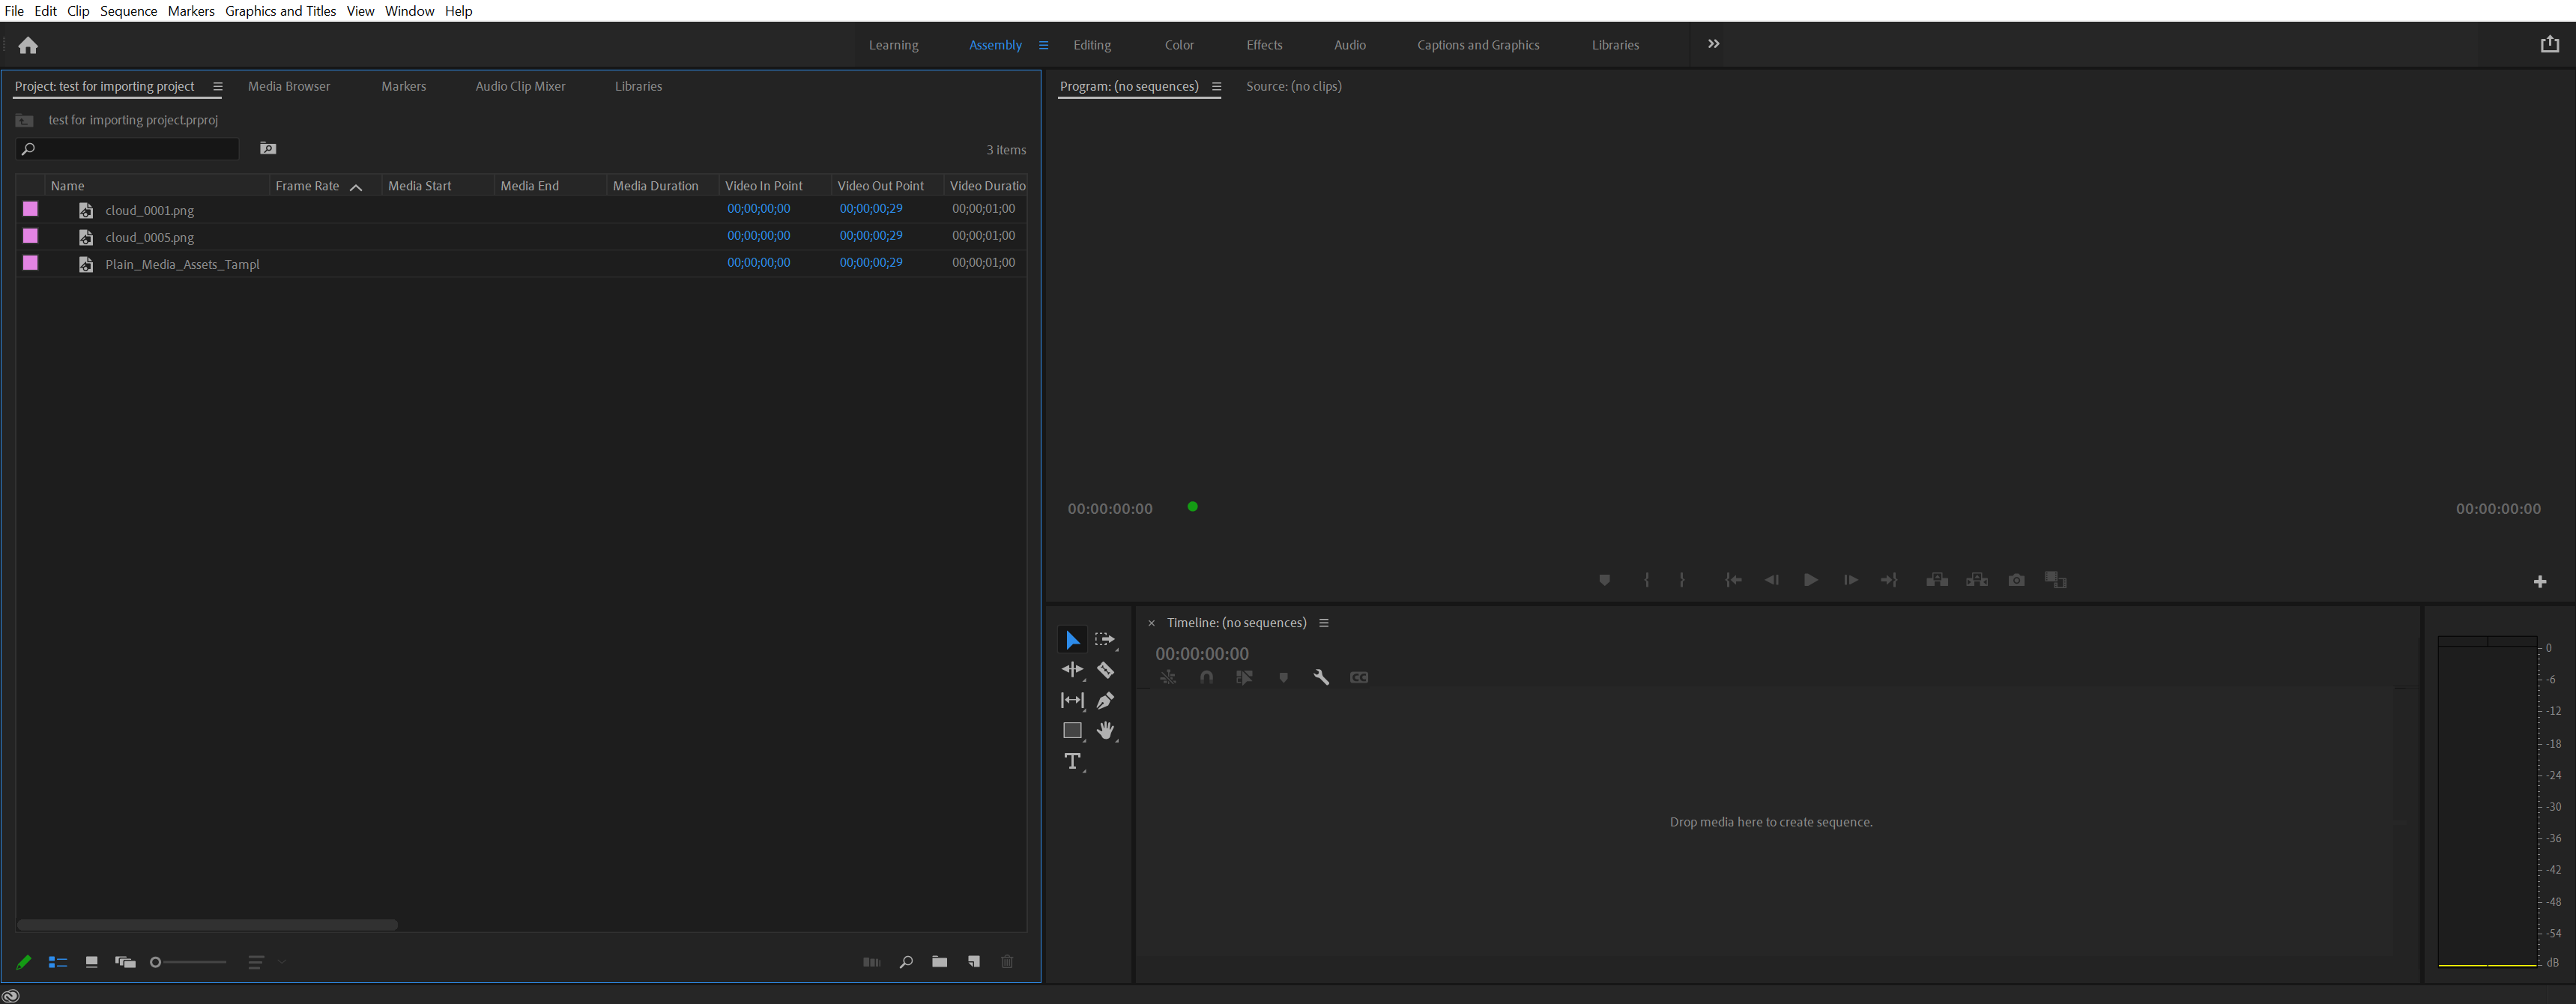Select the Selection tool arrow
This screenshot has width=2576, height=1004.
(x=1072, y=640)
